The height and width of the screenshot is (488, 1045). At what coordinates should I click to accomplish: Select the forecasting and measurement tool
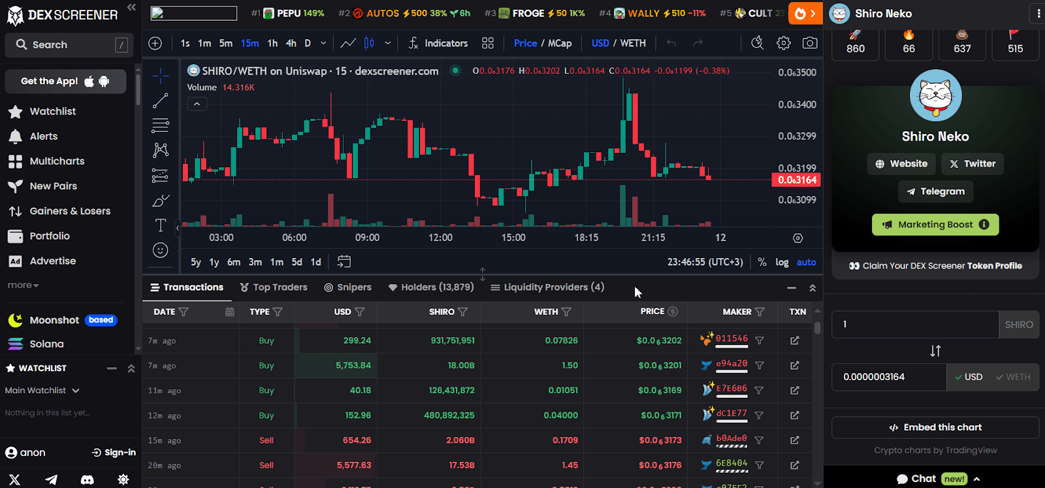point(161,175)
